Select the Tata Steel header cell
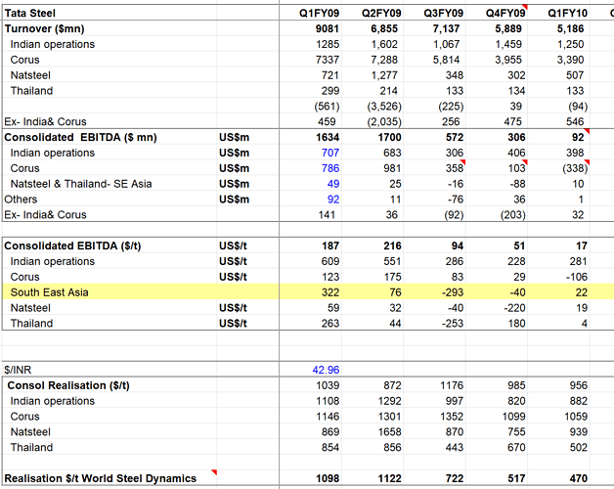Image resolution: width=614 pixels, height=489 pixels. coord(30,13)
